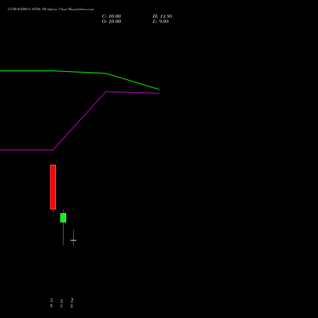This screenshot has height=318, width=318.
Task: Click the peak corner of the purple line
Action: [106, 92]
